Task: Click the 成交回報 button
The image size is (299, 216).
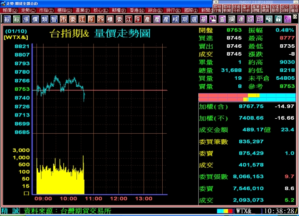Action: [x=284, y=9]
